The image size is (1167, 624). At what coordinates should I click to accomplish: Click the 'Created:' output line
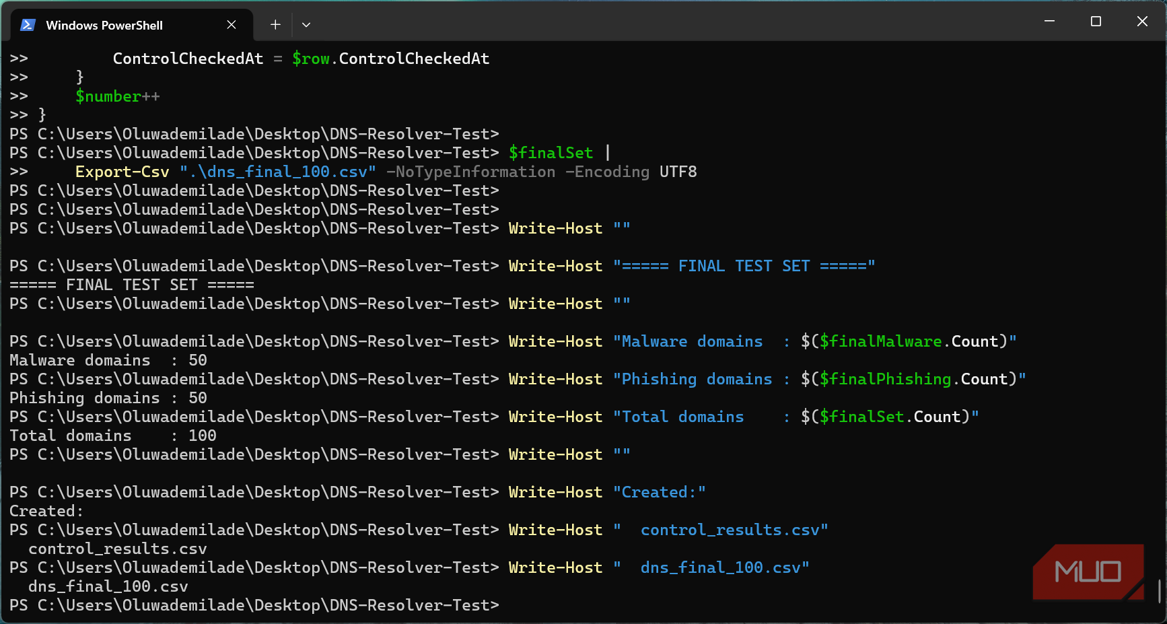[x=46, y=511]
